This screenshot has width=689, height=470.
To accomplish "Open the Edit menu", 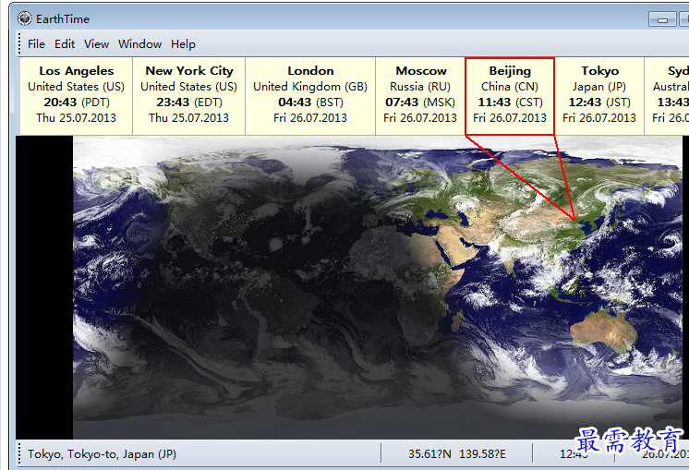I will tap(65, 43).
